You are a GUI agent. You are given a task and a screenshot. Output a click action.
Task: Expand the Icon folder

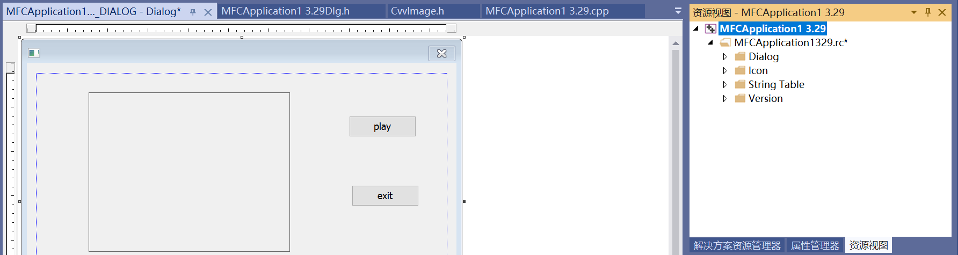725,70
